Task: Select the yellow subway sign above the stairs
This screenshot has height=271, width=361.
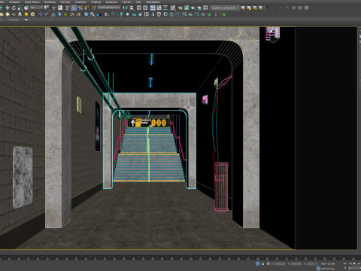Action: tap(148, 123)
